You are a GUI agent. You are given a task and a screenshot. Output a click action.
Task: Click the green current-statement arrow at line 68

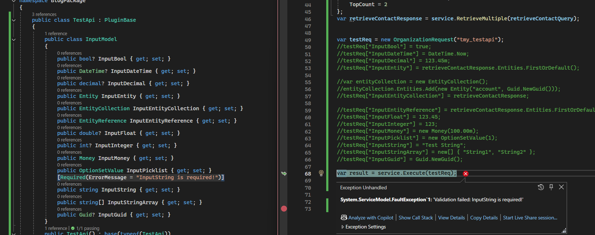284,173
